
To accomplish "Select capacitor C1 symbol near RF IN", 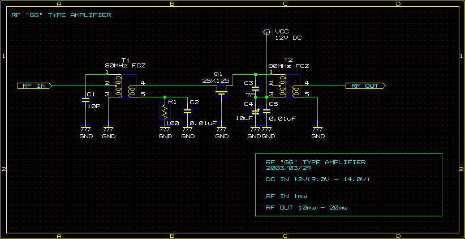I will coord(85,100).
